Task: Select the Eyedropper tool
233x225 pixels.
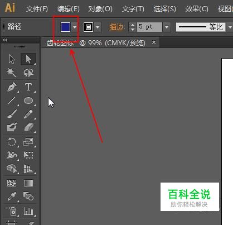Action: [12, 197]
